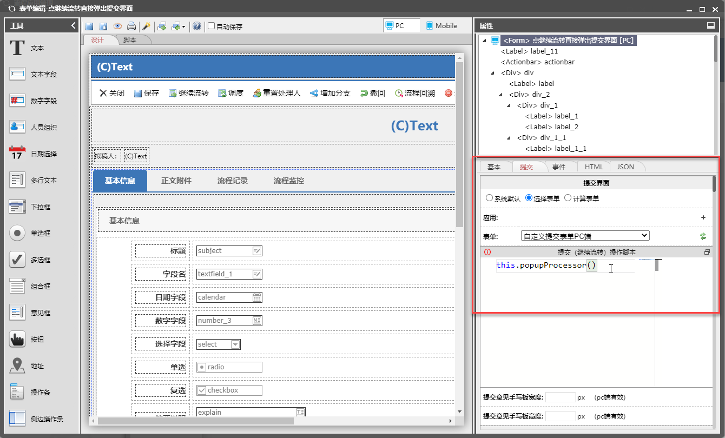
Task: Click the 关闭 close button in actionbar
Action: pos(112,93)
